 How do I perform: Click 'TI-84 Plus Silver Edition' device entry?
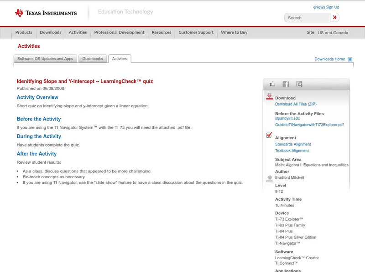(x=296, y=237)
